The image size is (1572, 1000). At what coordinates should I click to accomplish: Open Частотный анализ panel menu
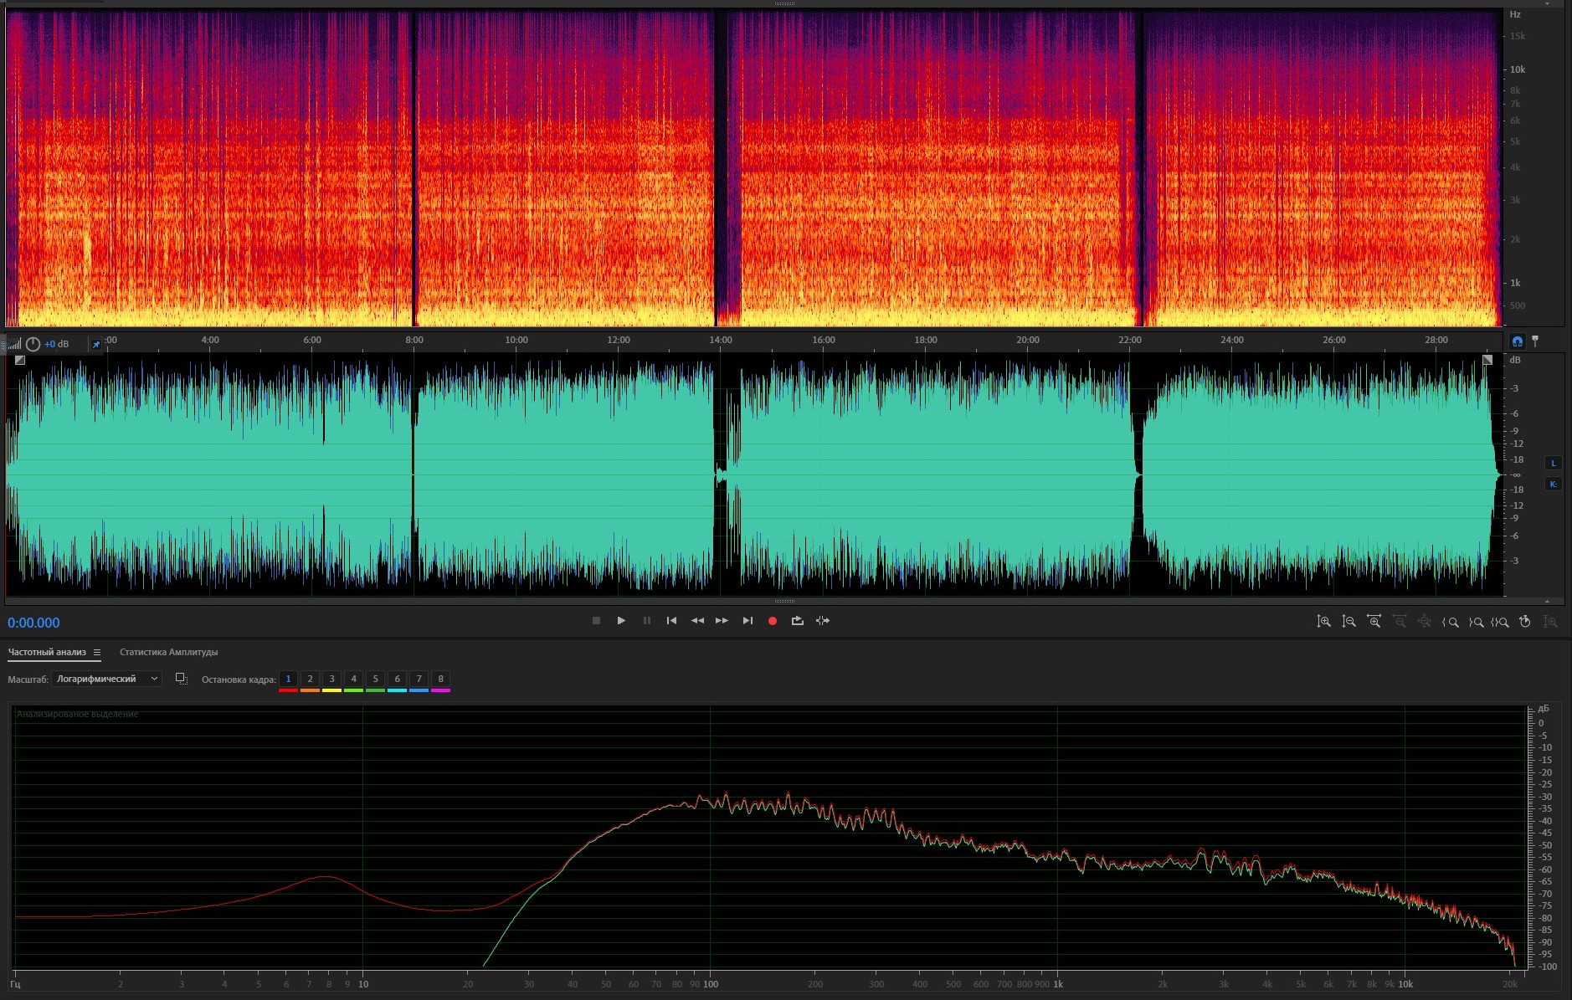click(97, 653)
